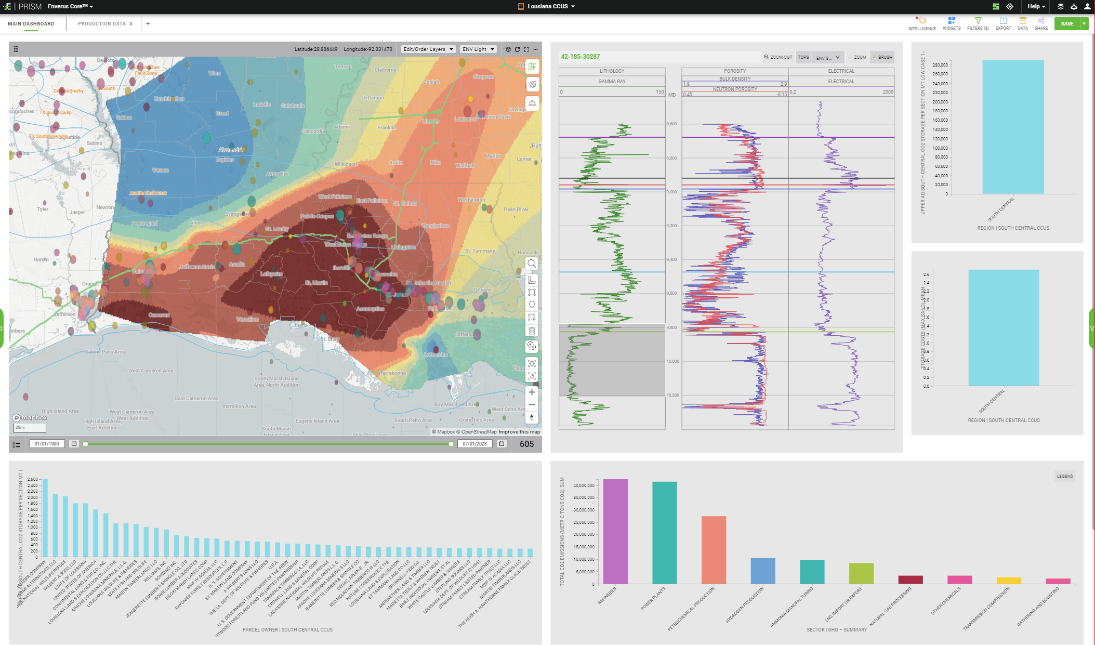Open the Data table icon

click(x=1022, y=21)
